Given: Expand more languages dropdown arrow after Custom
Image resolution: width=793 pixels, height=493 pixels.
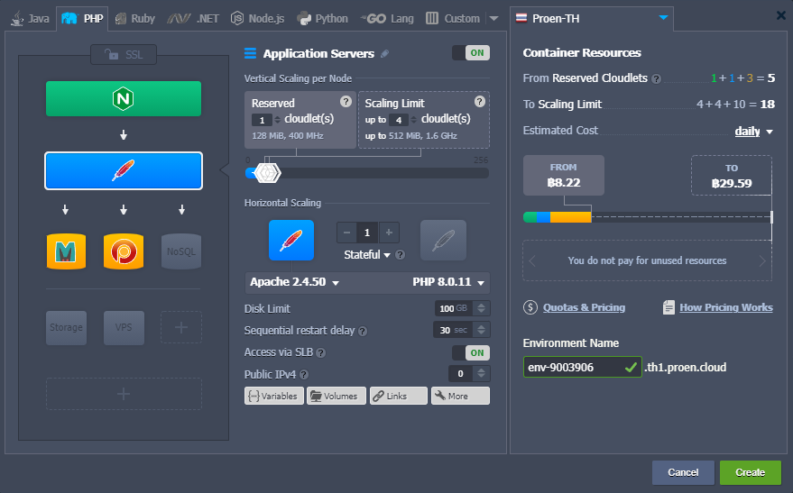Looking at the screenshot, I should tap(494, 19).
